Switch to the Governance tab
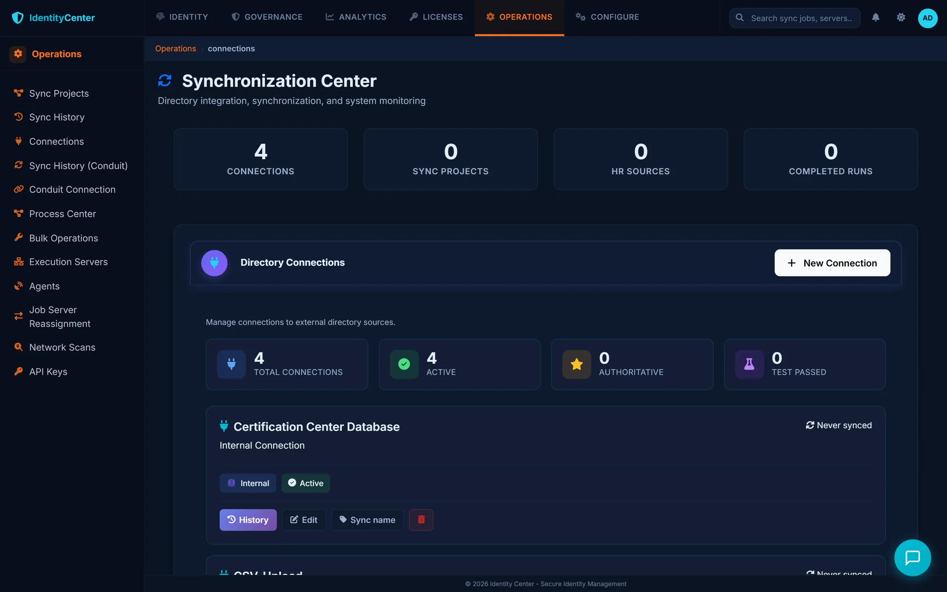 [x=267, y=17]
